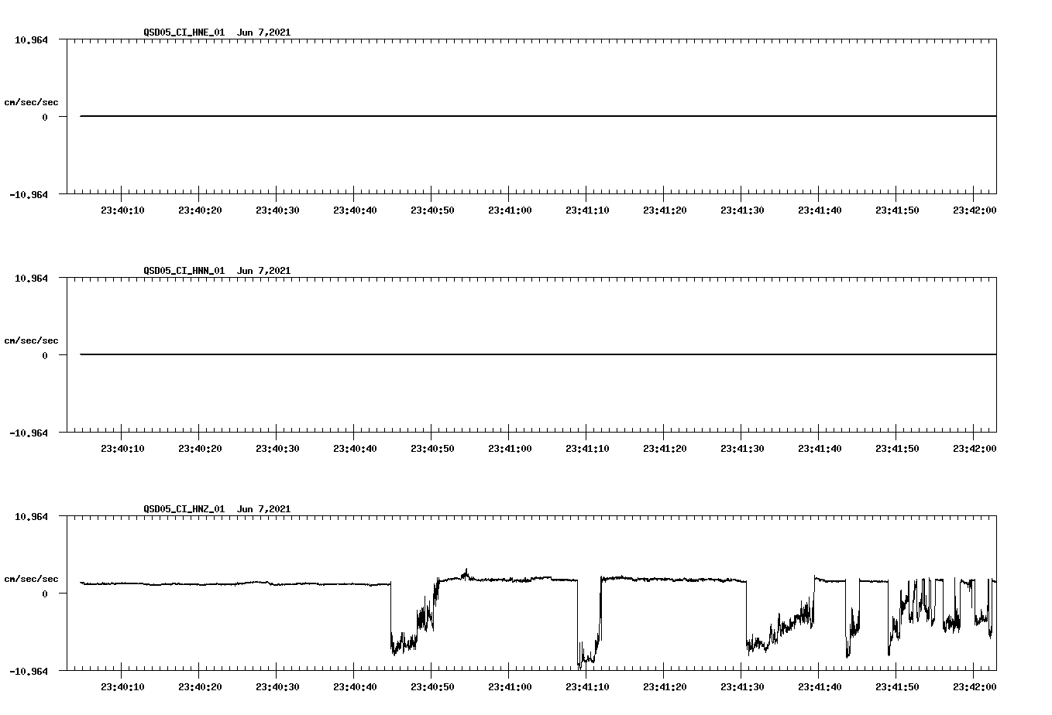Click the 23:41:00 time label under HNE plot
Screen dimensions: 1052x715
pos(510,210)
